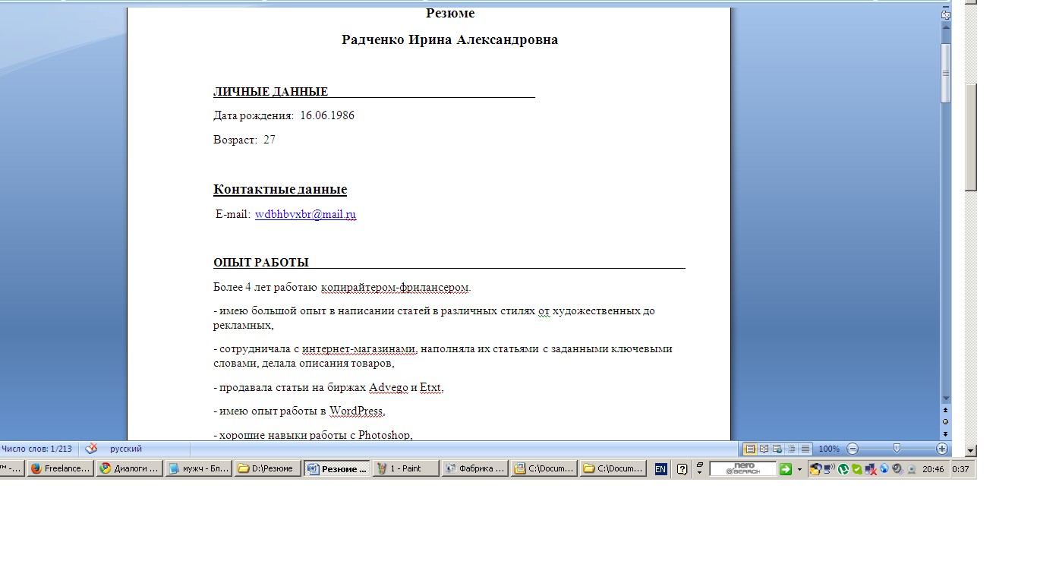Click the Nero search green go arrow

click(786, 469)
